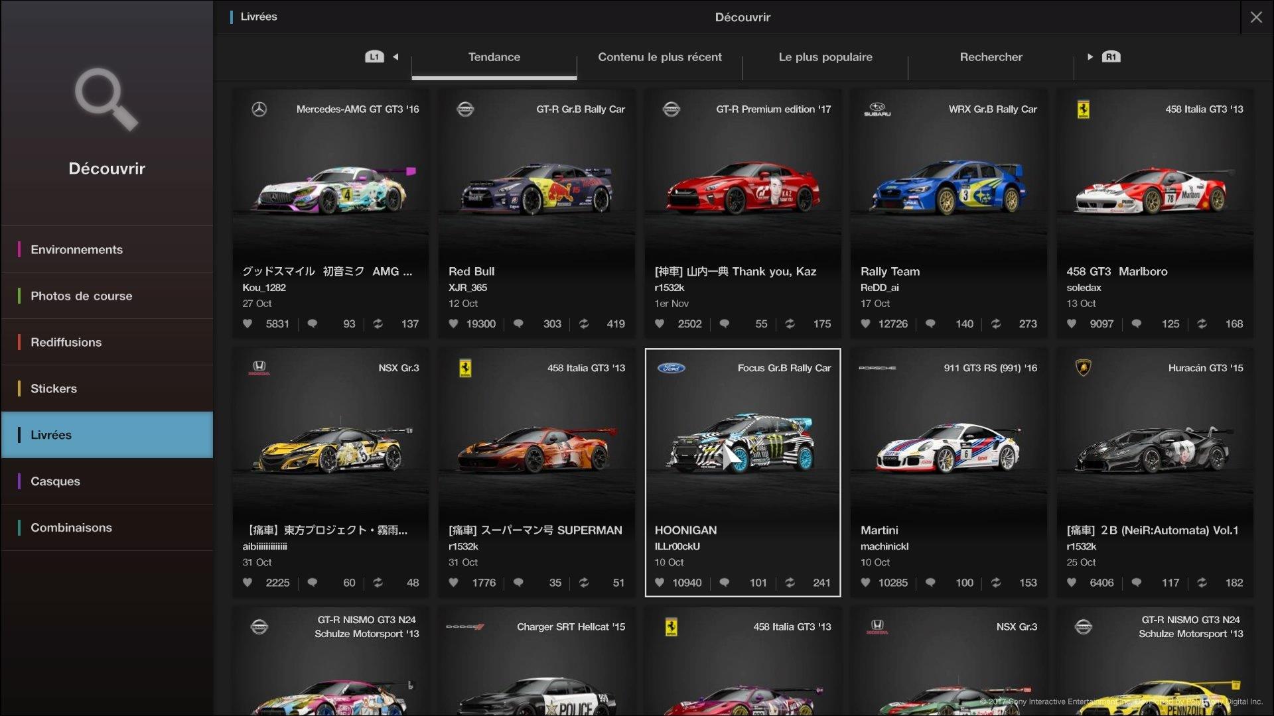Image resolution: width=1274 pixels, height=716 pixels.
Task: Open the Charger SRT Hellcat police thumbnail
Action: (537, 696)
